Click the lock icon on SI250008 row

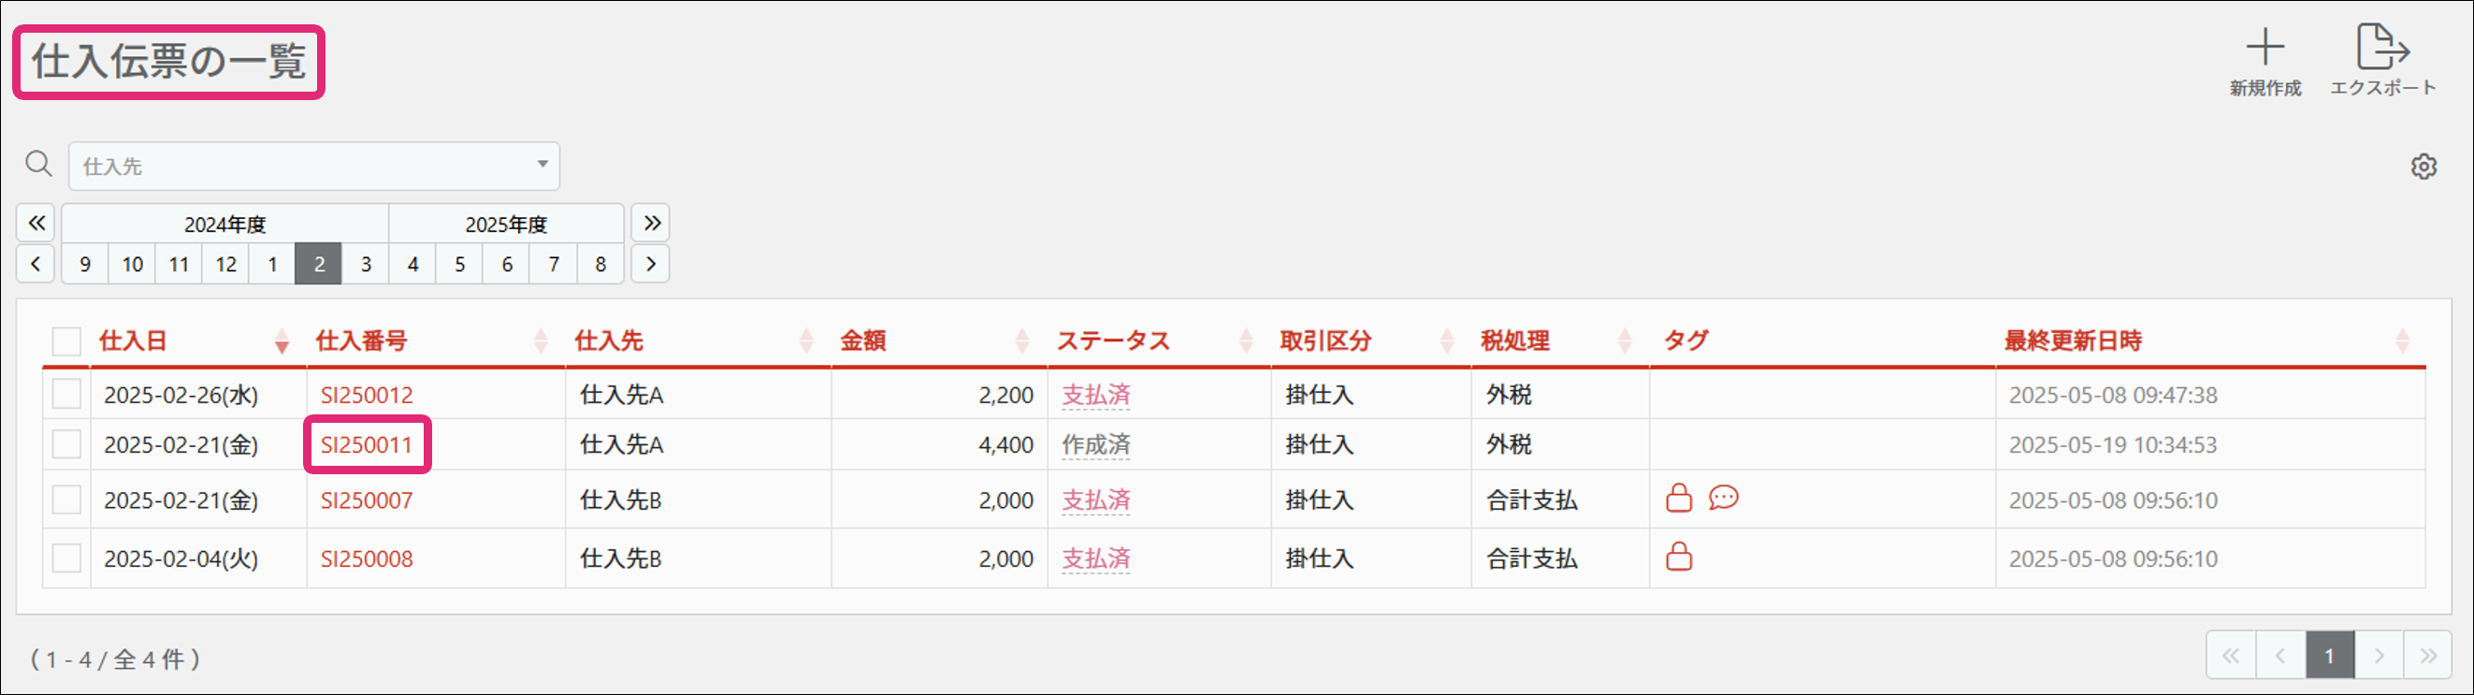tap(1679, 557)
